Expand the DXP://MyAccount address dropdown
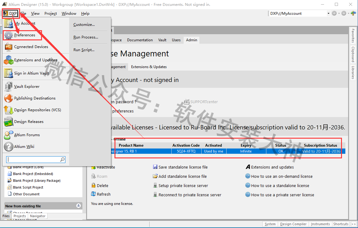 (x=328, y=14)
